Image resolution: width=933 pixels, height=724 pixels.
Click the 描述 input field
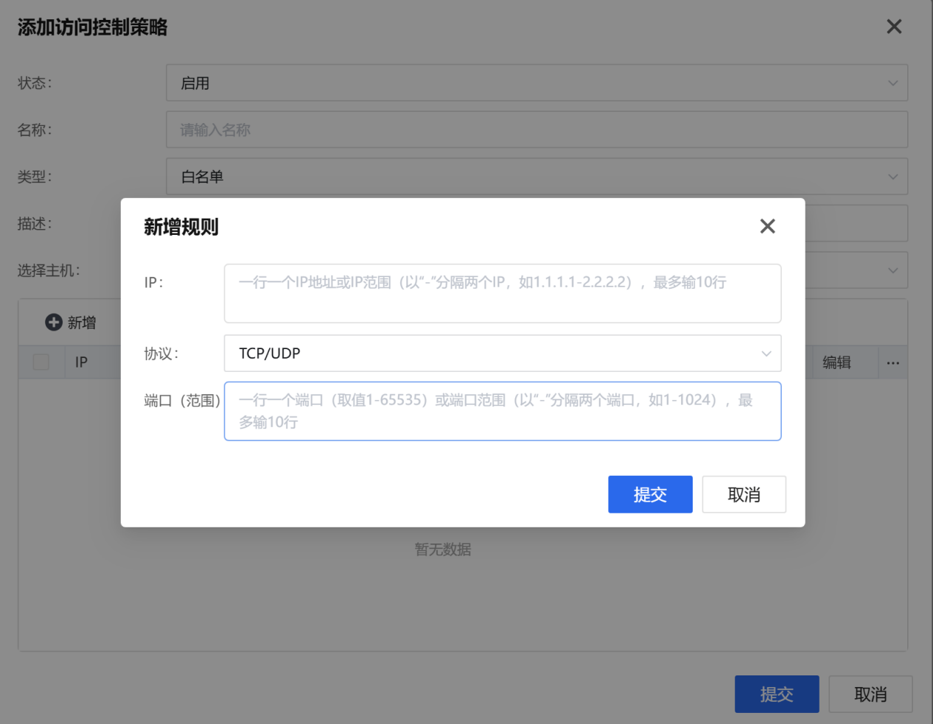pos(855,223)
